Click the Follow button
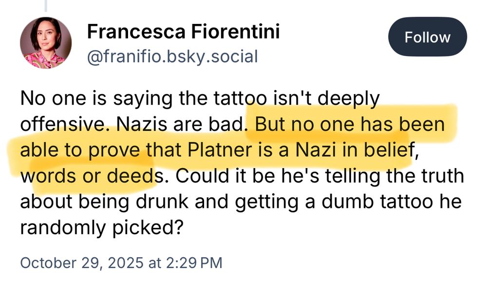This screenshot has width=487, height=282. 427,37
